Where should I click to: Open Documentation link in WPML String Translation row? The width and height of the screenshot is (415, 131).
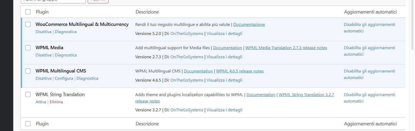(x=261, y=94)
